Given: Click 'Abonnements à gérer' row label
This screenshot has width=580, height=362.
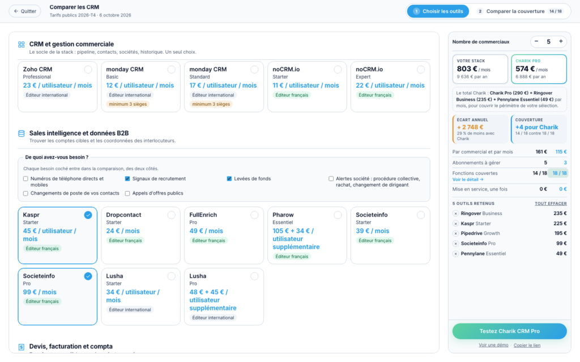Looking at the screenshot, I should [476, 163].
